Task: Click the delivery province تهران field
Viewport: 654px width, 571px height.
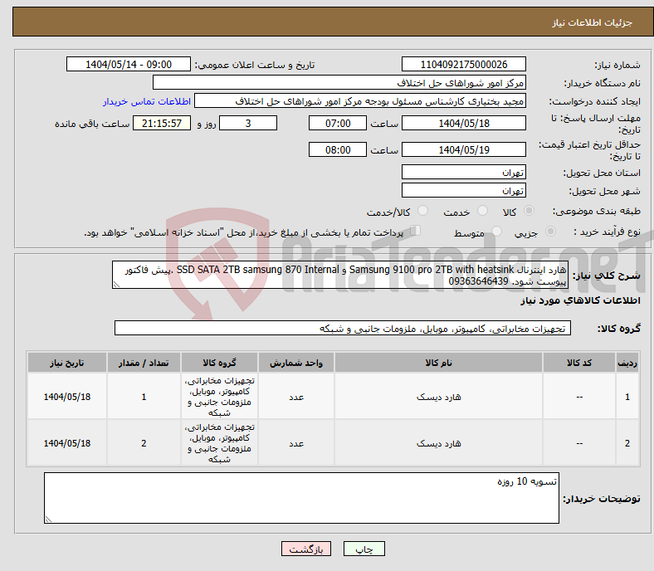Action: 464,172
